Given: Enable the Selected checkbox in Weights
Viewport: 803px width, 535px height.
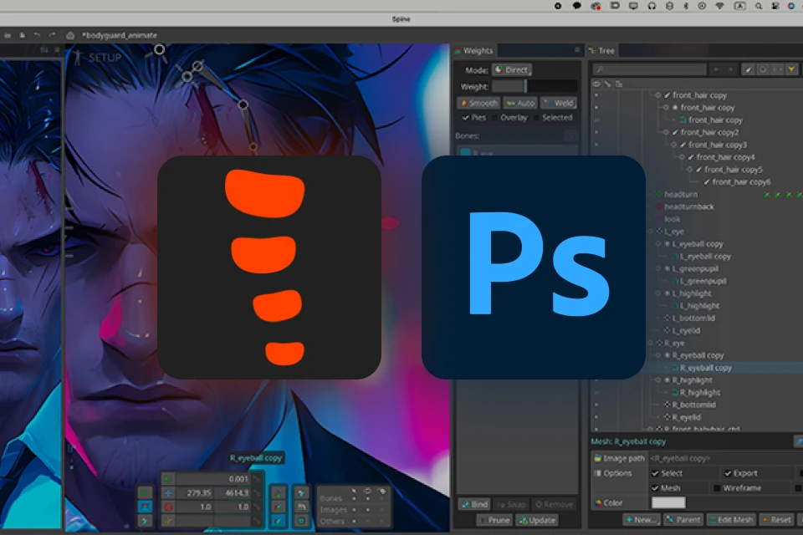Looking at the screenshot, I should click(536, 118).
